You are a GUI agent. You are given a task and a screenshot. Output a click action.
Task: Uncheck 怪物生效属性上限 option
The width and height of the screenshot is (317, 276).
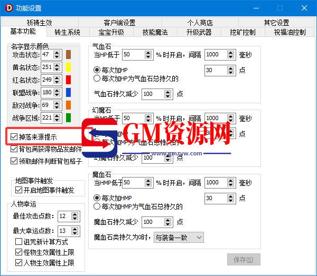[x=19, y=252]
